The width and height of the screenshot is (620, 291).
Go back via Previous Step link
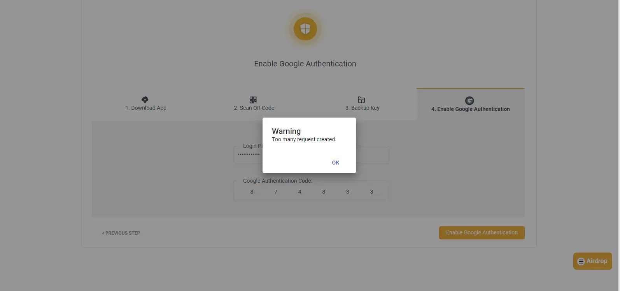[121, 233]
